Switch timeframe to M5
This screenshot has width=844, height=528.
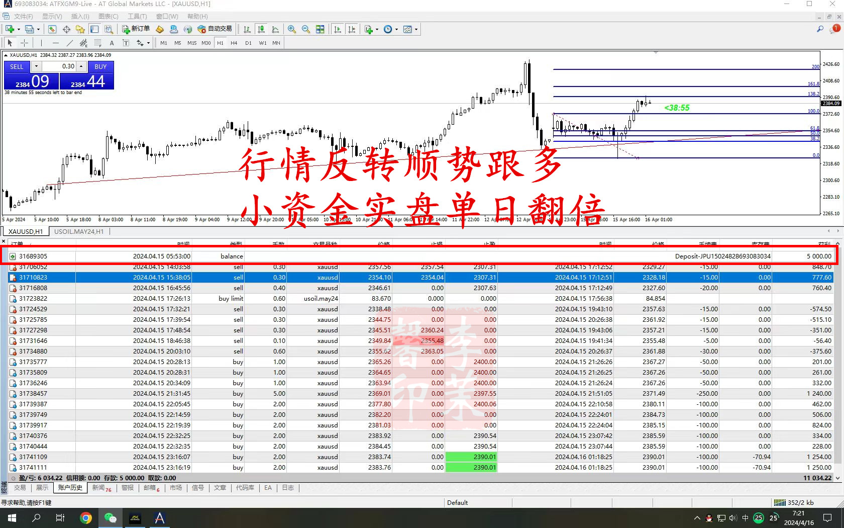[x=178, y=43]
